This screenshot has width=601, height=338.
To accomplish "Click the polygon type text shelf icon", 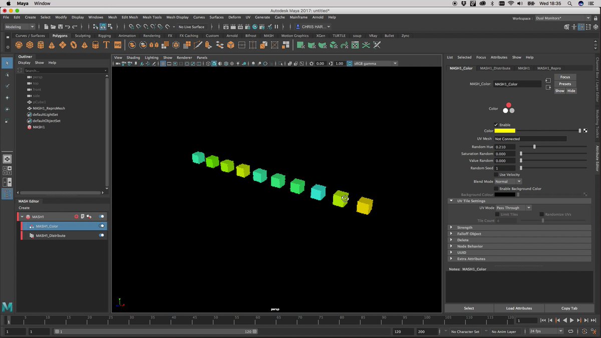I will pyautogui.click(x=106, y=45).
